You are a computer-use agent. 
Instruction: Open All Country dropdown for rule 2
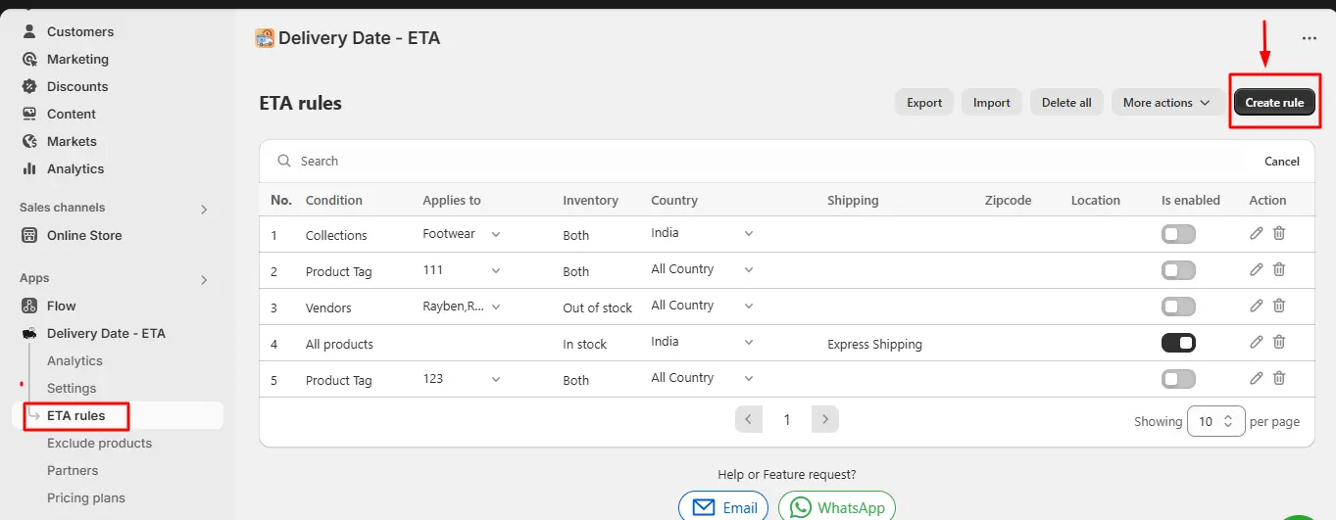[x=702, y=269]
